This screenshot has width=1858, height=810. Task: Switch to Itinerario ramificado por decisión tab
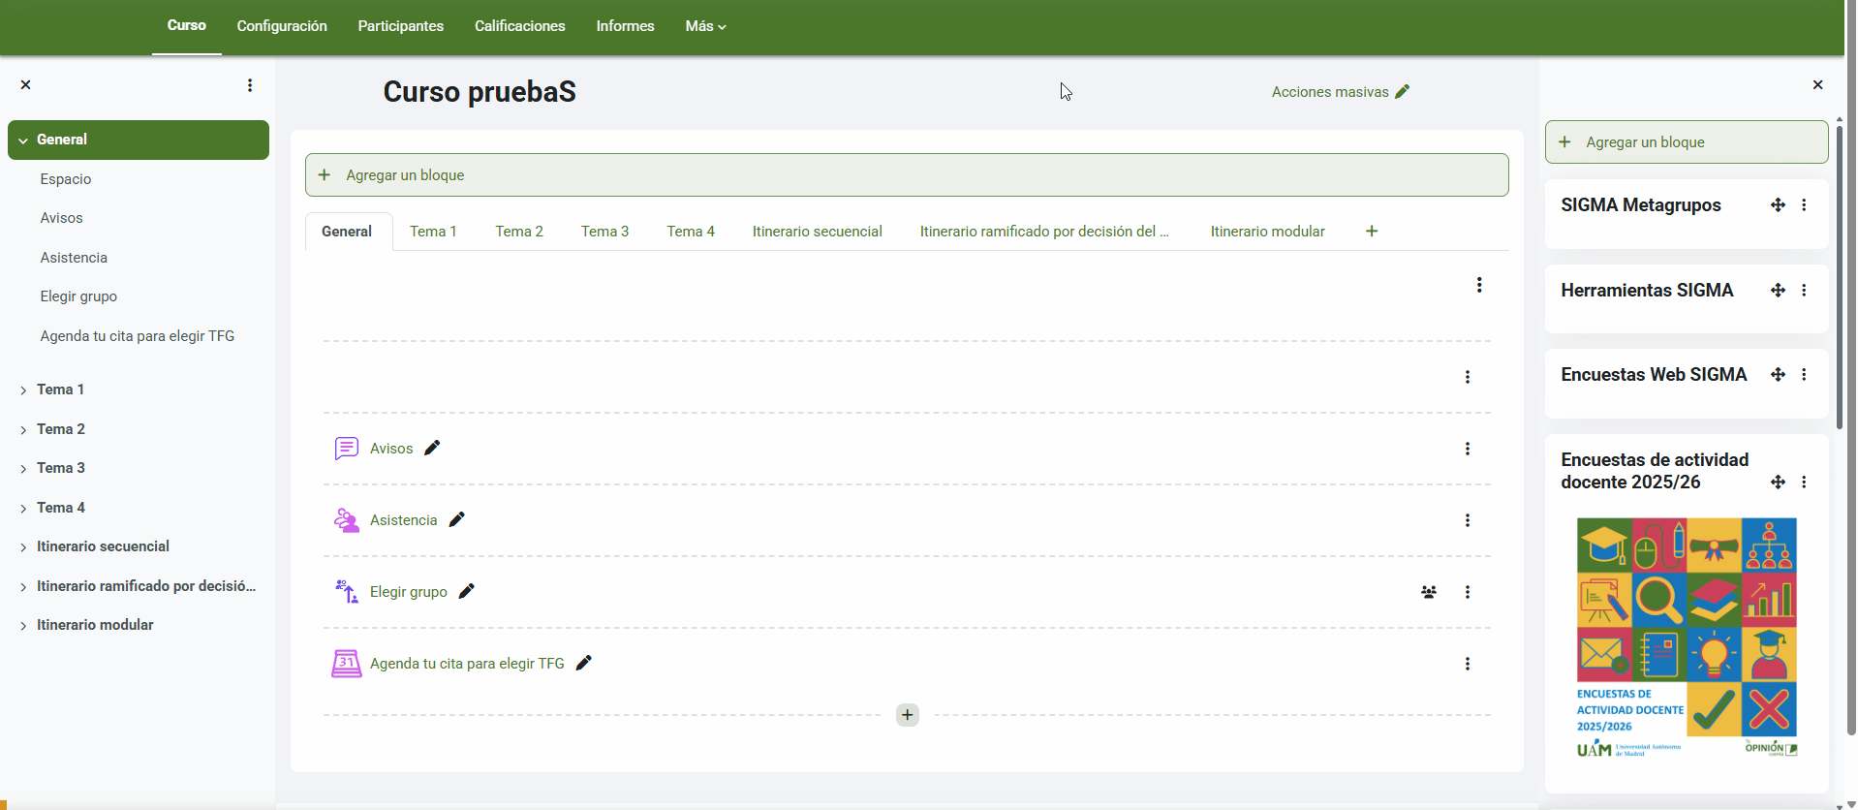point(1044,231)
